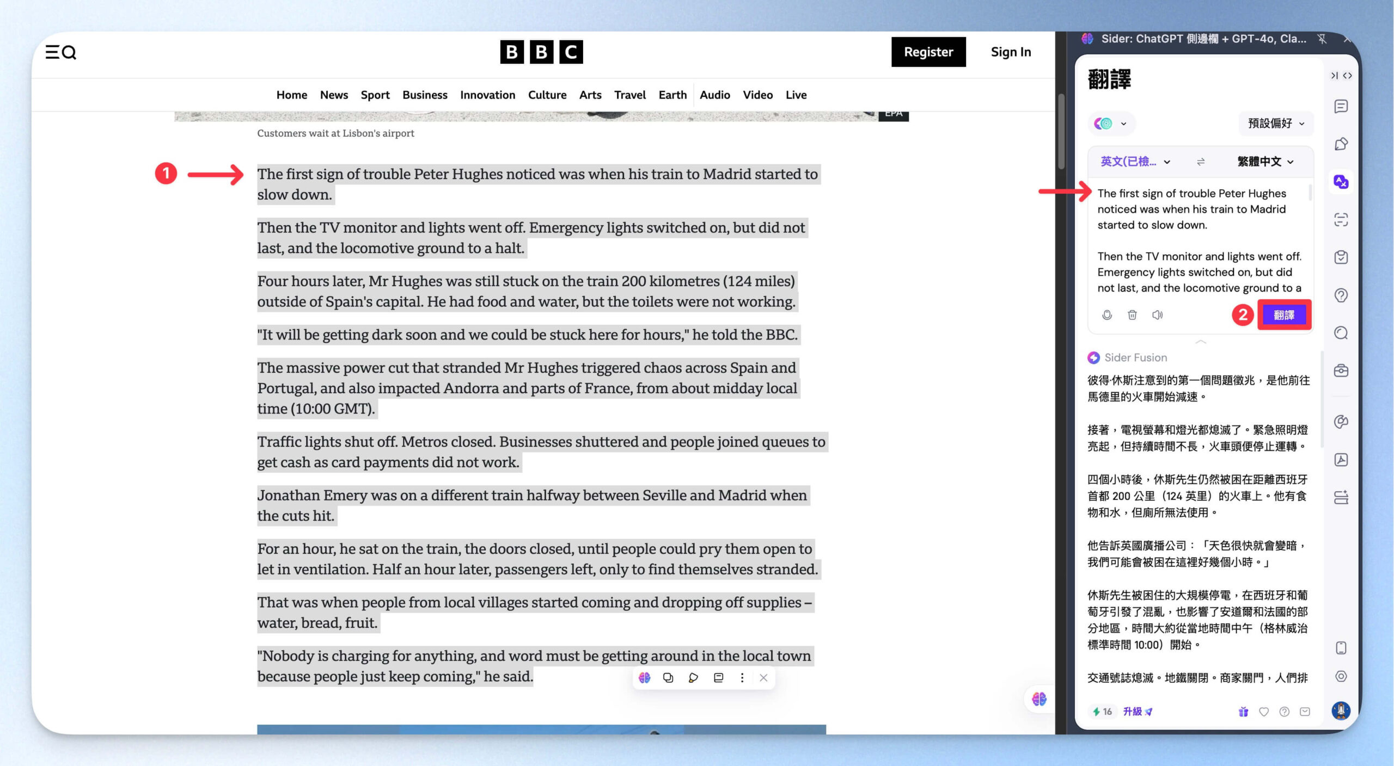Go to the Innovation section

[x=487, y=95]
